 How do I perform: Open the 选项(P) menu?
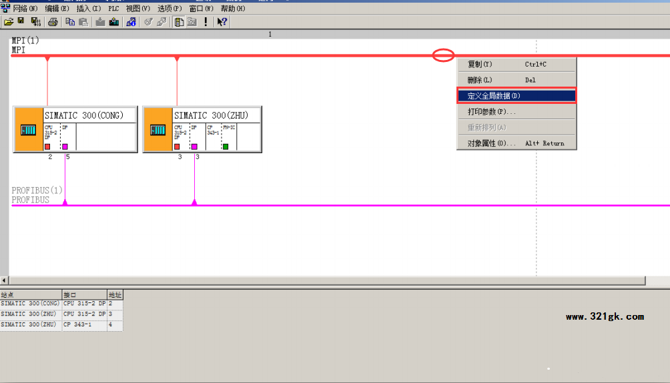coord(170,9)
